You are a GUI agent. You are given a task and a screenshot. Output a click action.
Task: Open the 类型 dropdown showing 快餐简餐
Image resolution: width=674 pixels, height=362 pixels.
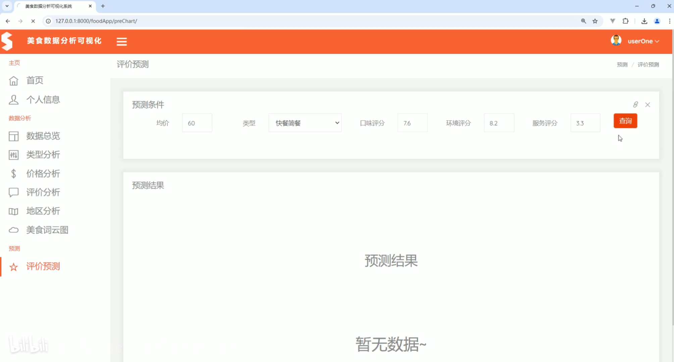point(305,123)
